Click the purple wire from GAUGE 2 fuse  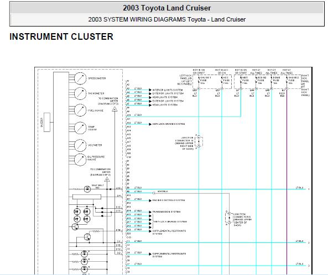click(287, 182)
